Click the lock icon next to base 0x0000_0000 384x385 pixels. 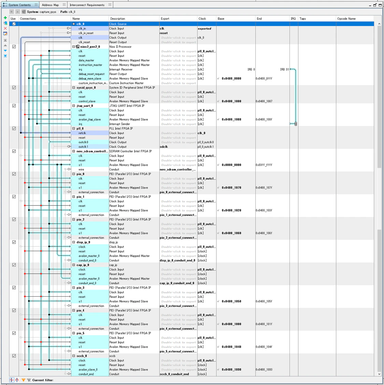218,165
